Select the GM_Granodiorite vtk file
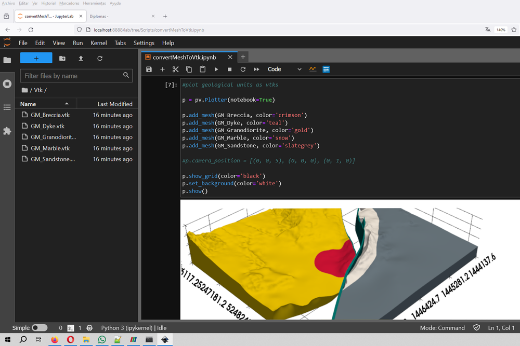 pyautogui.click(x=76, y=137)
